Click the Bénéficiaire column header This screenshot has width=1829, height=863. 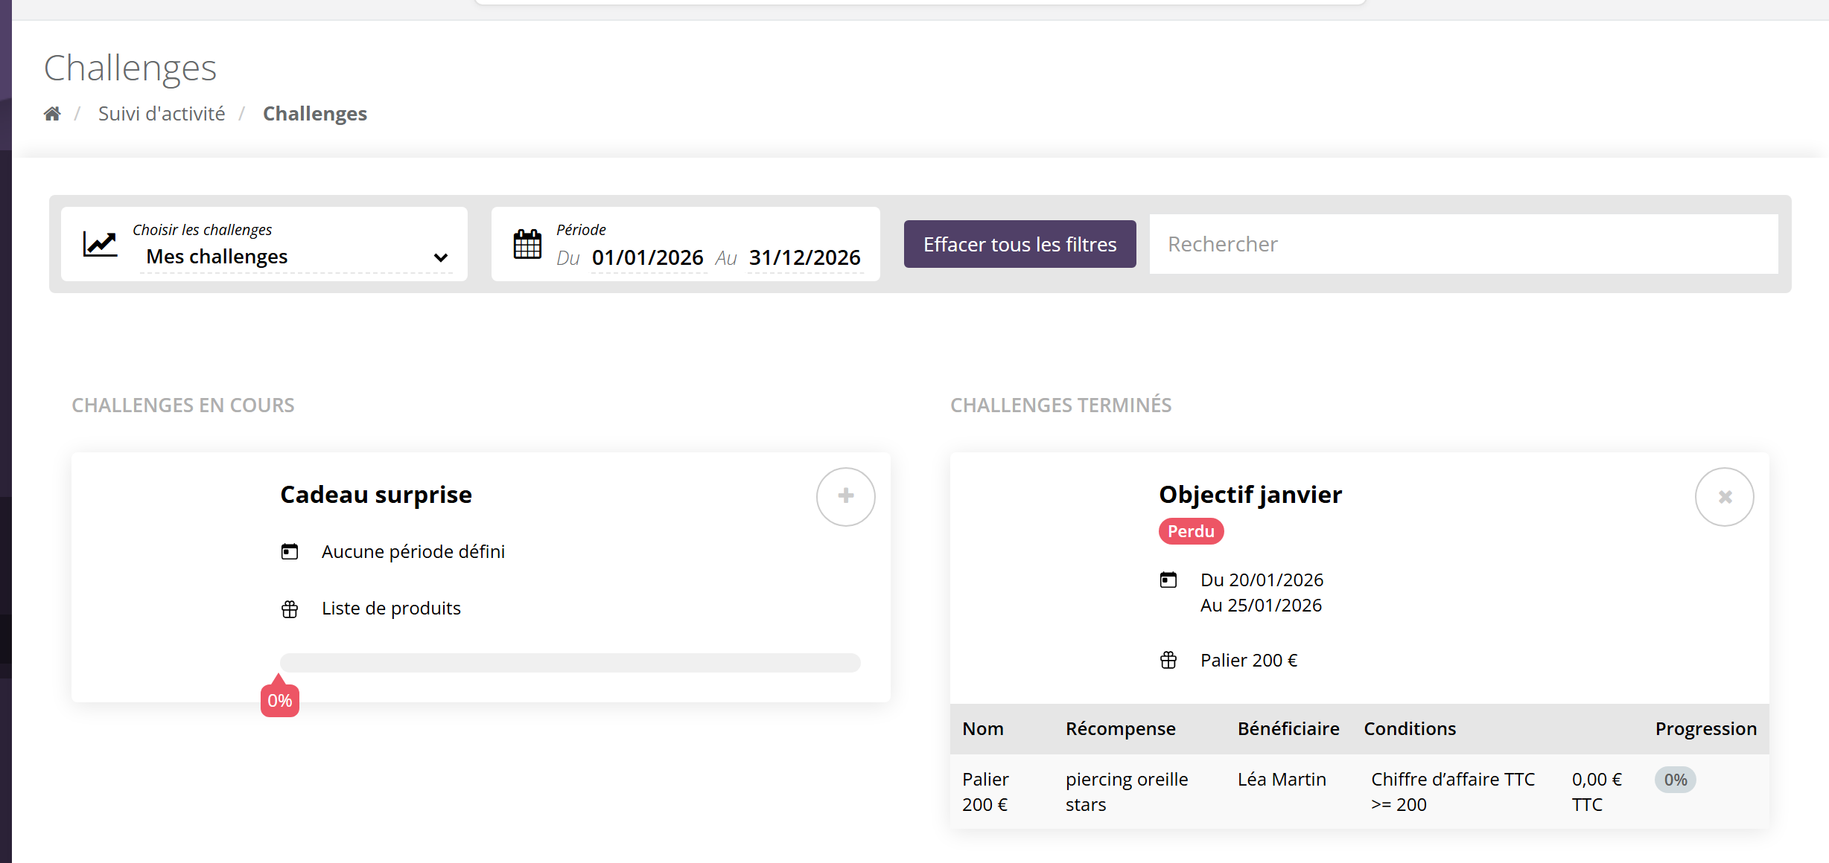pyautogui.click(x=1288, y=728)
